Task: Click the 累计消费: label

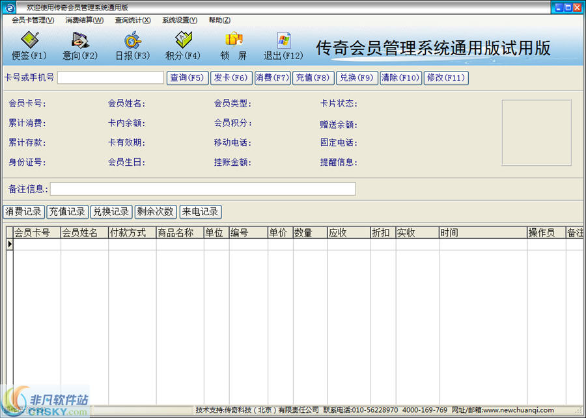Action: pos(27,123)
